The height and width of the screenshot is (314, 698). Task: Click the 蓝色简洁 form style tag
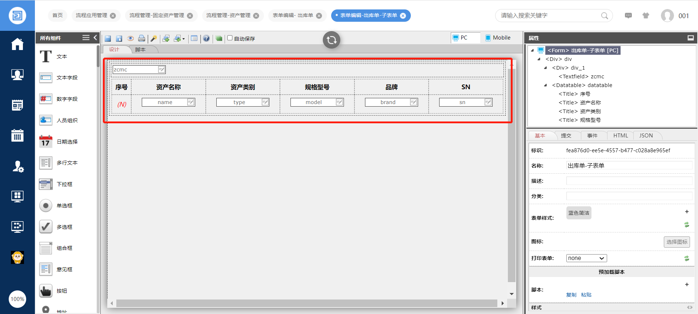tap(579, 213)
